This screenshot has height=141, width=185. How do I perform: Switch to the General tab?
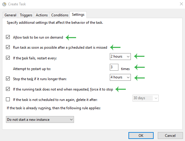point(10,15)
